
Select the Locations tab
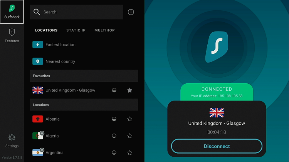coord(46,30)
